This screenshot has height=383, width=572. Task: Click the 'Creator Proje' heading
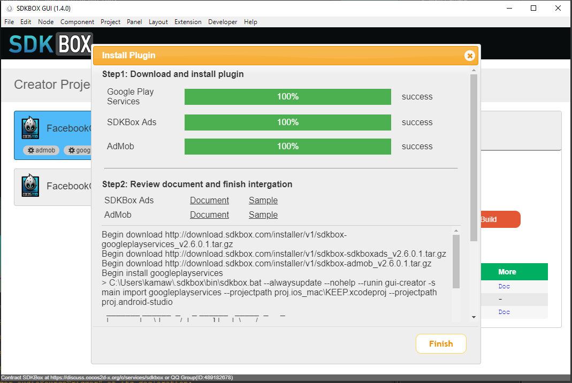pyautogui.click(x=52, y=85)
